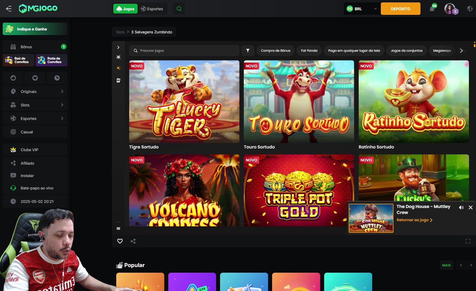The height and width of the screenshot is (291, 476).
Task: Click the dice icon in the game side panel
Action: [118, 57]
